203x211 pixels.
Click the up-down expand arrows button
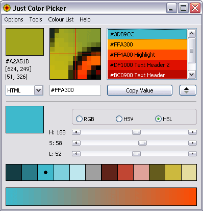pyautogui.click(x=188, y=90)
